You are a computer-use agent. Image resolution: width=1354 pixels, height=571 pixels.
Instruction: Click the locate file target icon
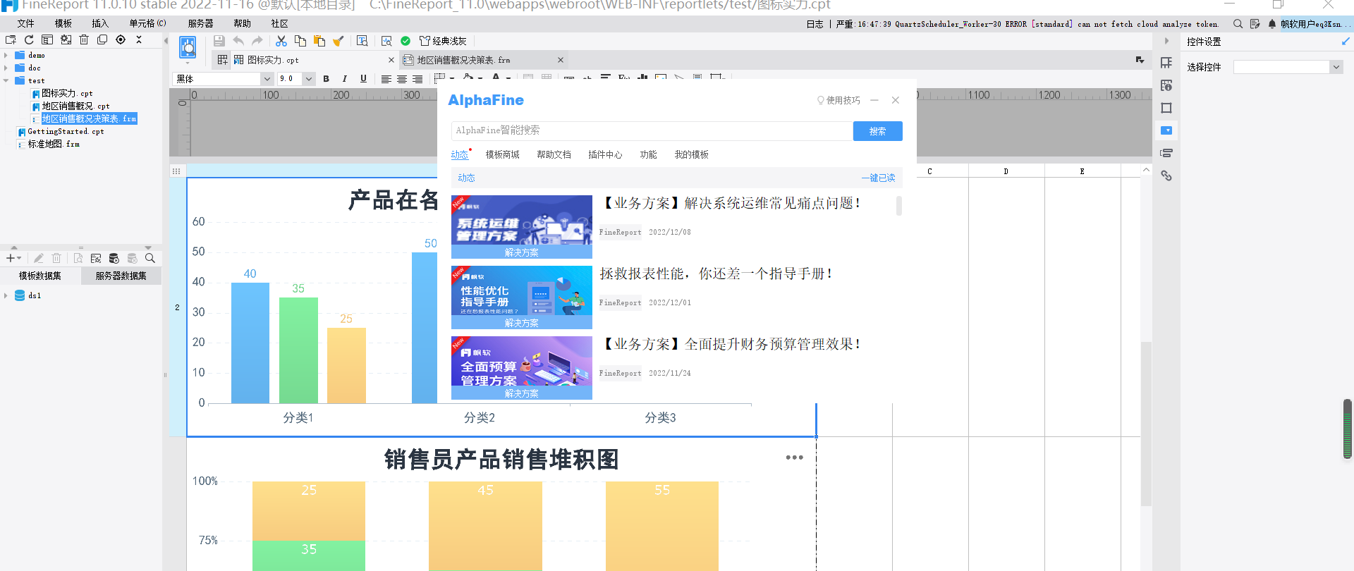(121, 40)
